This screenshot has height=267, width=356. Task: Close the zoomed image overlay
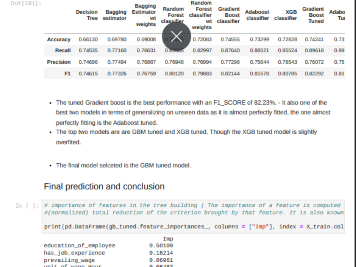point(177,36)
